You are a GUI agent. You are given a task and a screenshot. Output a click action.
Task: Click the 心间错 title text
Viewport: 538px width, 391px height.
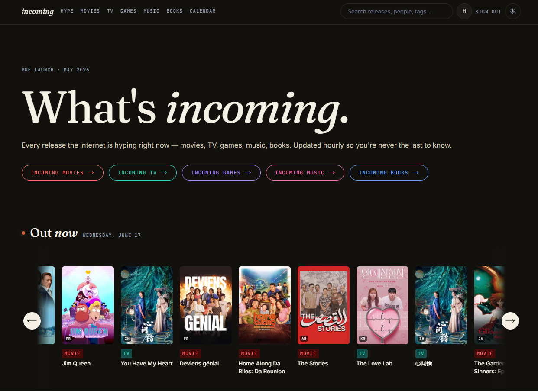424,364
